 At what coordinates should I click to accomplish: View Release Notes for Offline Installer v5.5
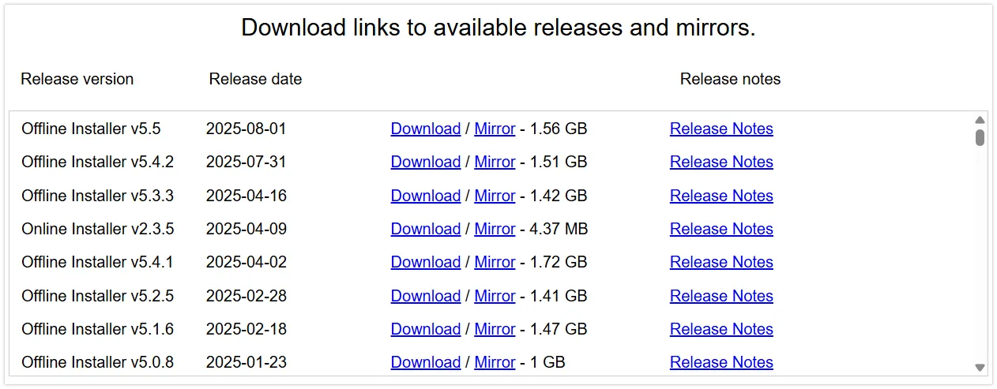tap(721, 129)
